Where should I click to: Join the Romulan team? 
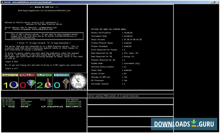click(27, 82)
